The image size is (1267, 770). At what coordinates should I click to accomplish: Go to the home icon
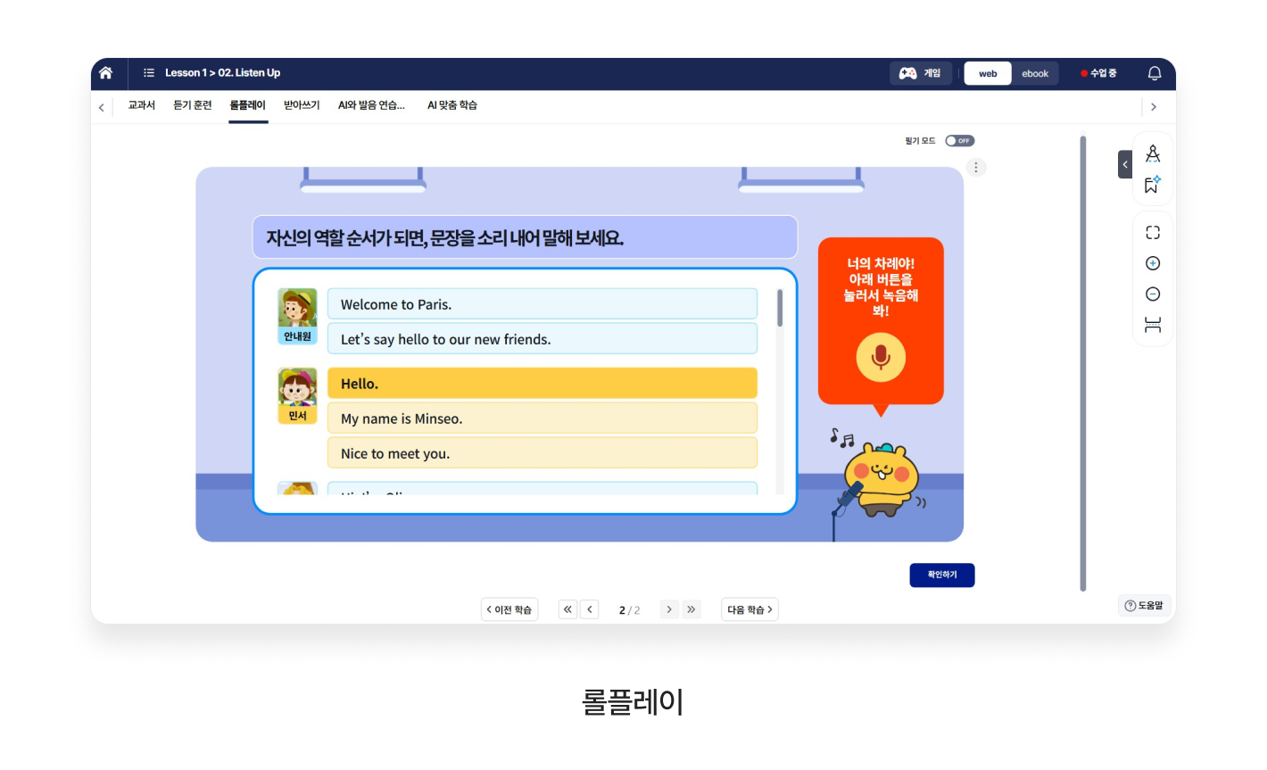[x=106, y=73]
